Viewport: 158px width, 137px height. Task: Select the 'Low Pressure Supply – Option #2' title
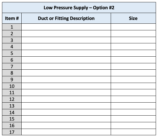[x=79, y=8]
